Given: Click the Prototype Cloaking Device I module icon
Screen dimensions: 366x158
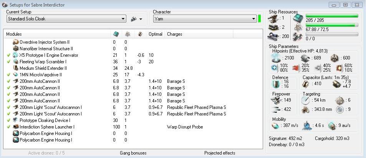Looking at the screenshot, I should coord(16,120).
